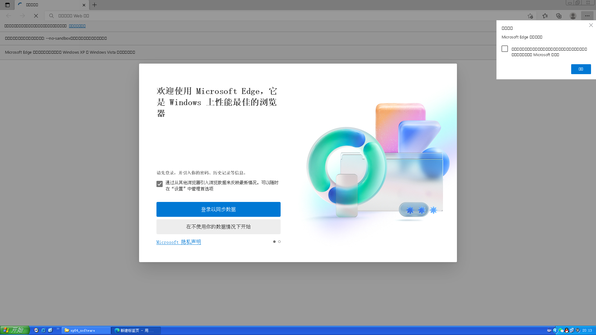Open network connection tray icon
This screenshot has height=335, width=596.
click(x=572, y=331)
